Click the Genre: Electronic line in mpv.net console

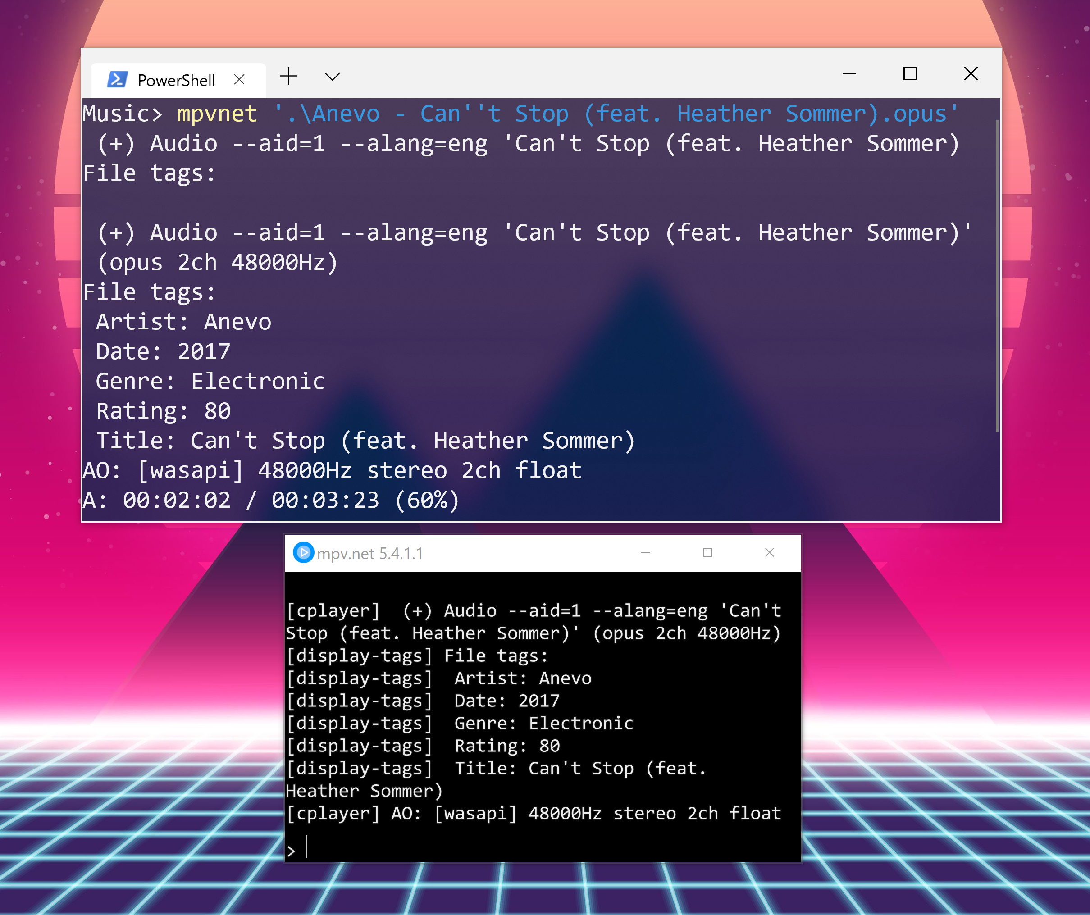tap(543, 723)
